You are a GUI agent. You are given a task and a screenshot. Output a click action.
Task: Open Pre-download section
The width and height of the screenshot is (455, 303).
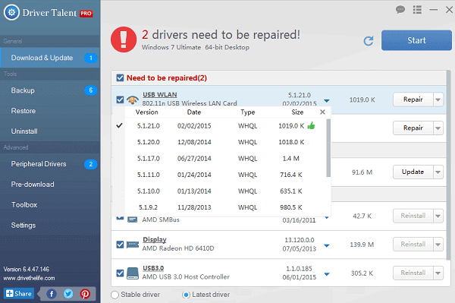(x=50, y=185)
